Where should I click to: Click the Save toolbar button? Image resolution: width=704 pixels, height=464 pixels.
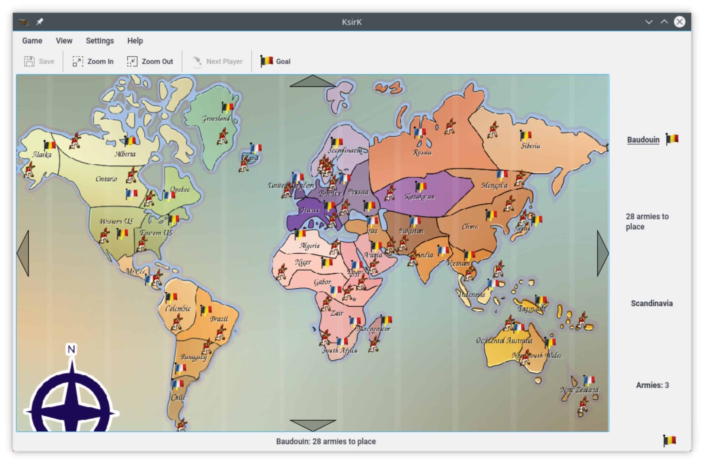coord(39,61)
